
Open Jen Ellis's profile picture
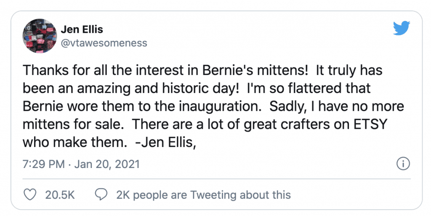coord(40,36)
